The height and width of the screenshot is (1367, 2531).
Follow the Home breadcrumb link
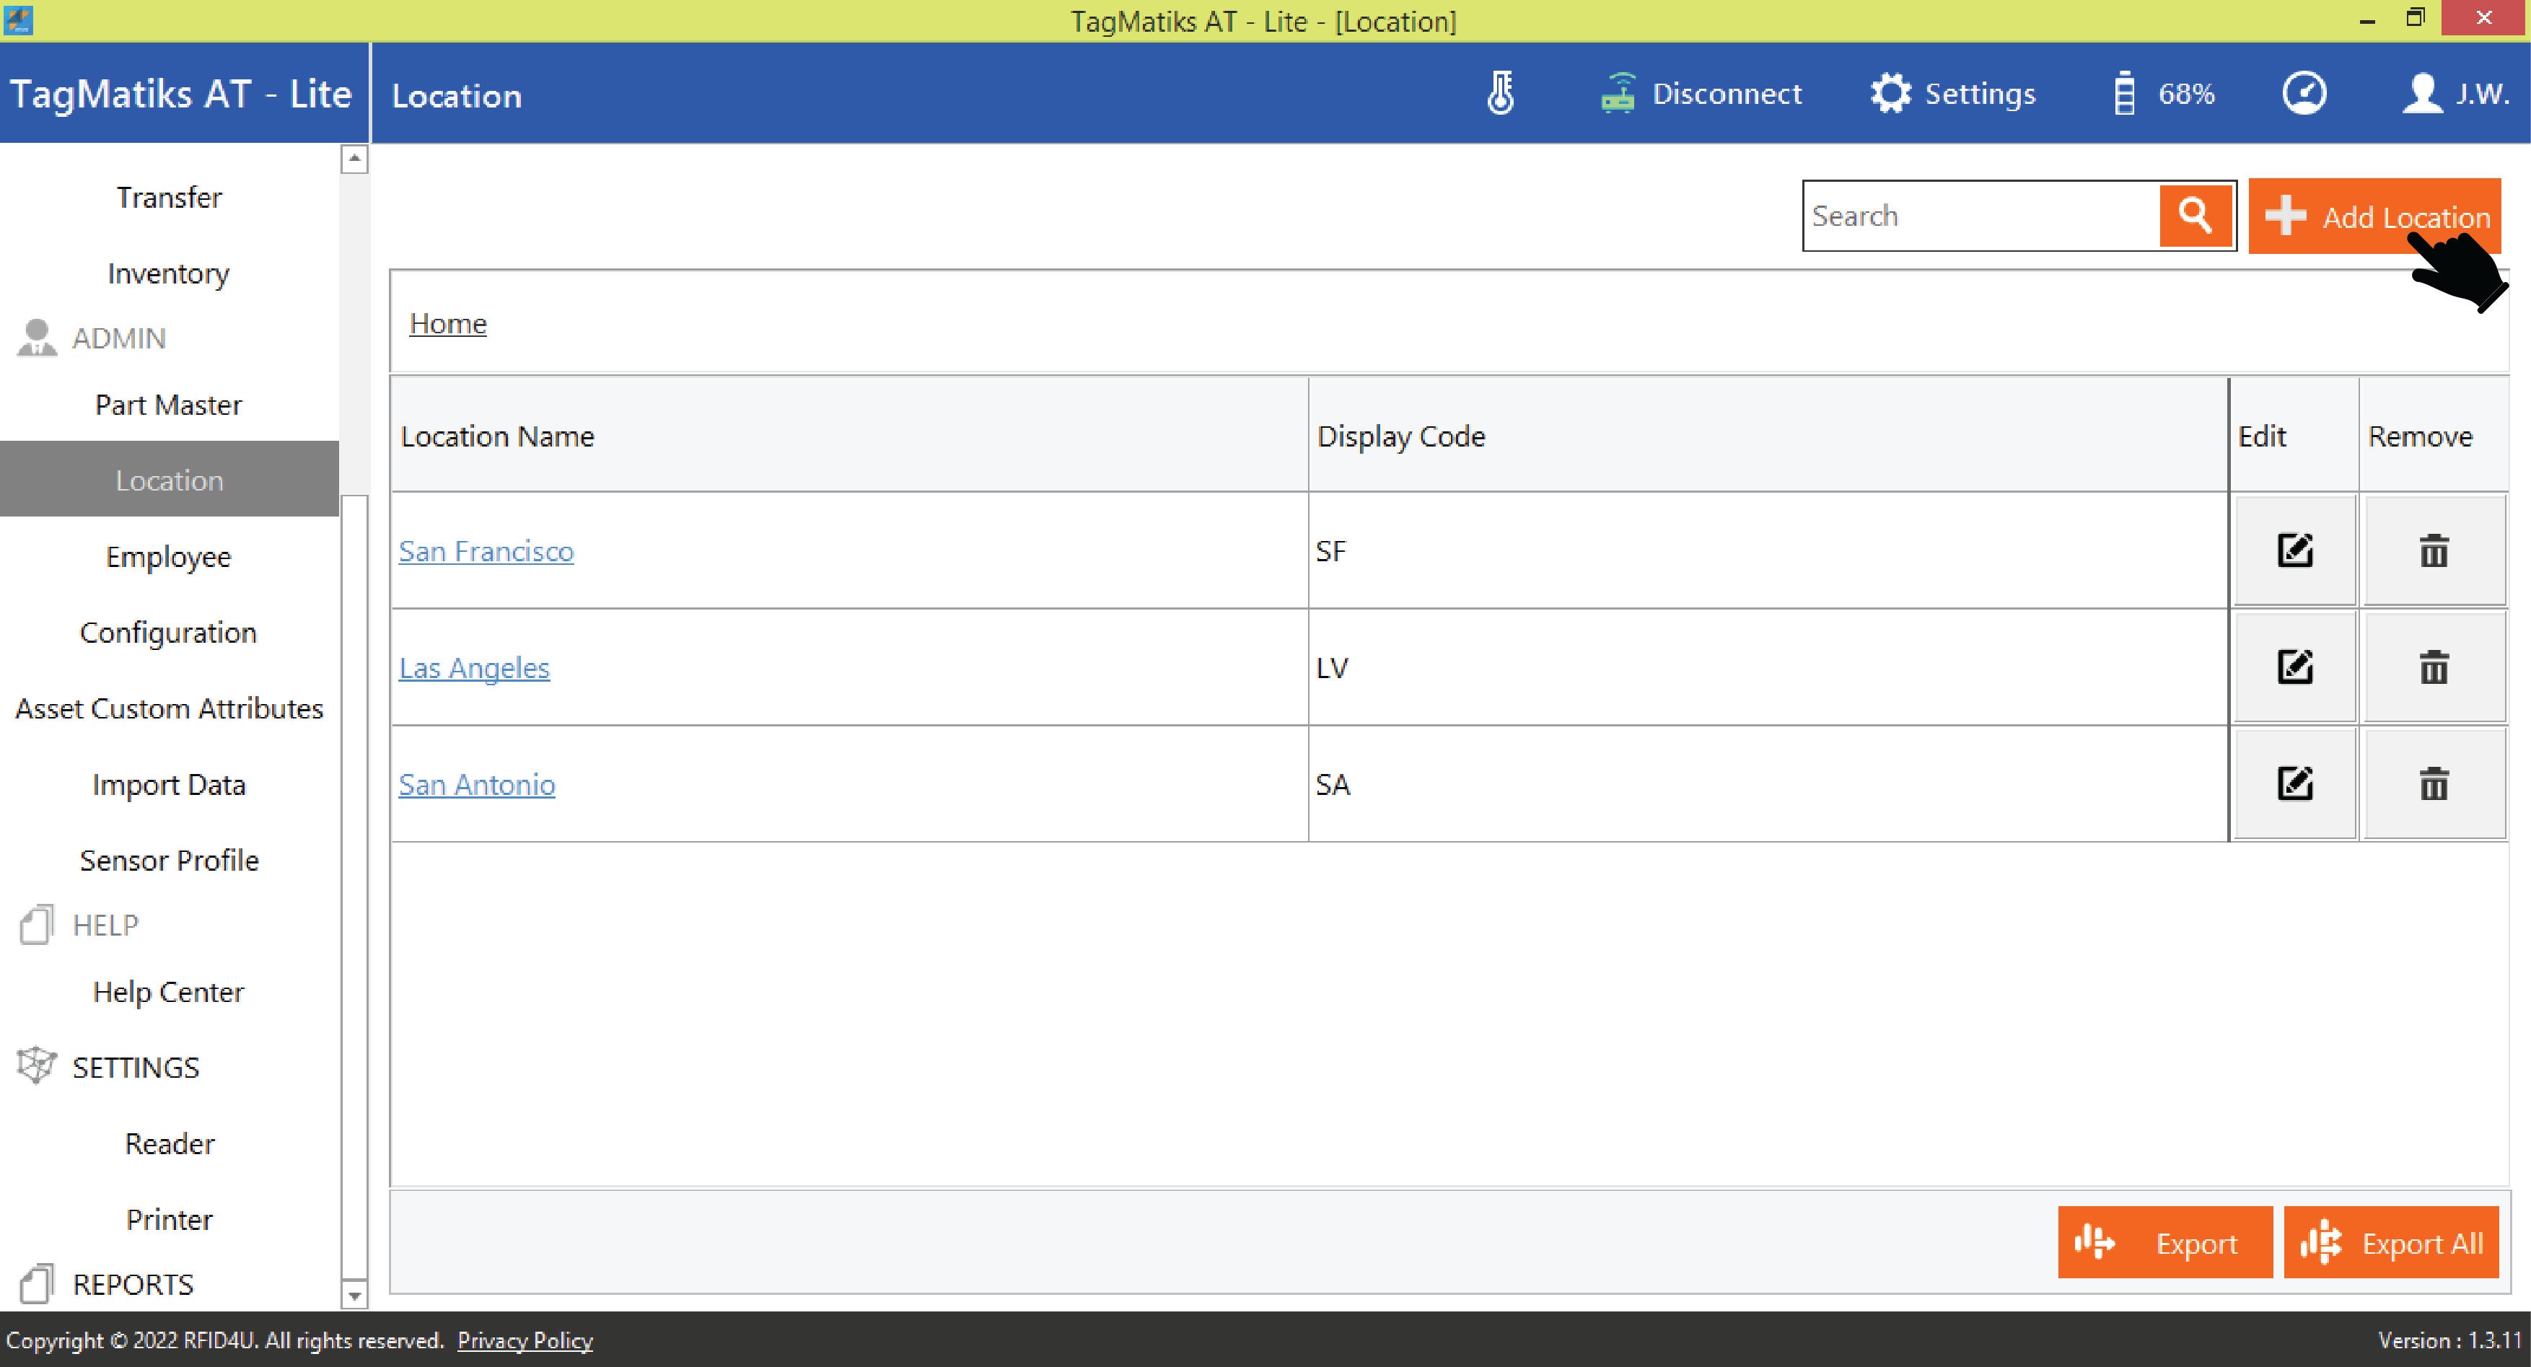448,323
